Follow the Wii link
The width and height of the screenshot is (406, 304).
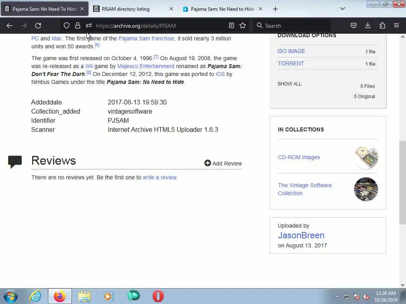(89, 66)
